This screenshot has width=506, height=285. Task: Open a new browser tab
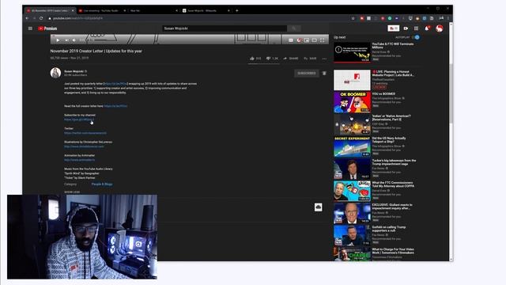pyautogui.click(x=237, y=10)
